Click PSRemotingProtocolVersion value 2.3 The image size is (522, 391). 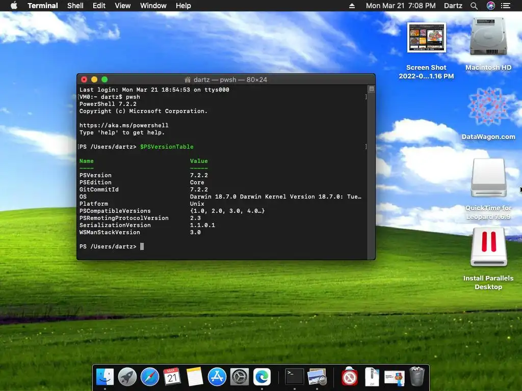(195, 218)
